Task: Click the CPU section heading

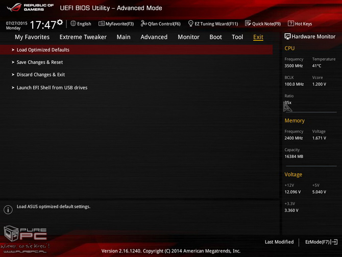Action: (289, 48)
